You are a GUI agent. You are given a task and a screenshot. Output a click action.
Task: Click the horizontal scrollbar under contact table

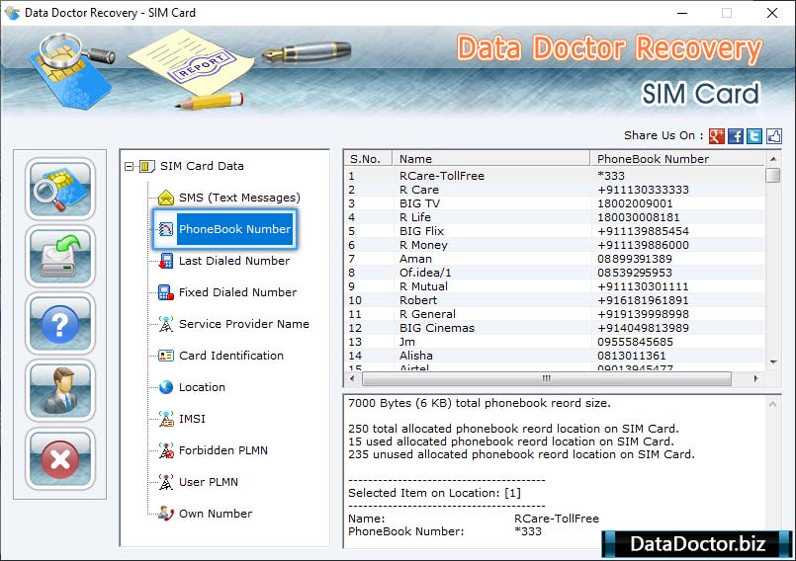point(546,378)
